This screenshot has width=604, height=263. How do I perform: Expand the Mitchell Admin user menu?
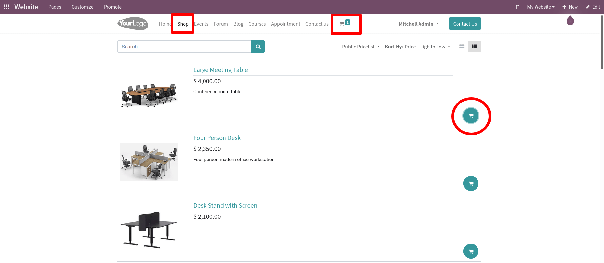pyautogui.click(x=419, y=24)
